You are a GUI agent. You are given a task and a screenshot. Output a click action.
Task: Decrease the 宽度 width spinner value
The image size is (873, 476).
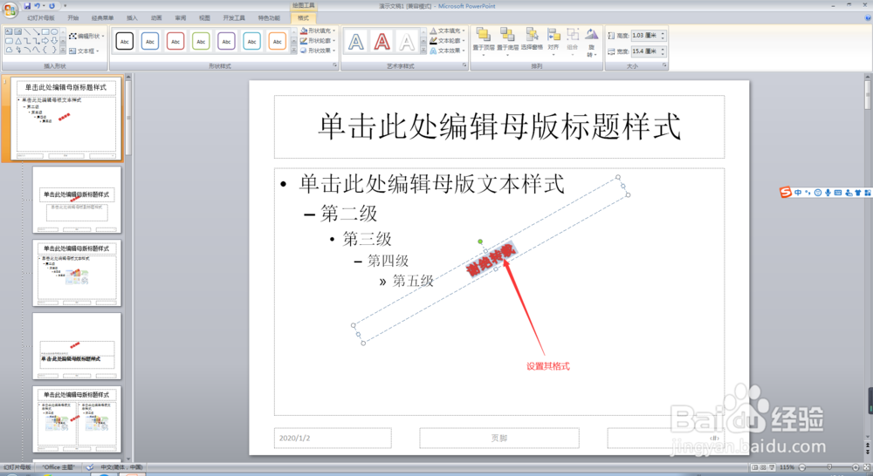(x=663, y=53)
